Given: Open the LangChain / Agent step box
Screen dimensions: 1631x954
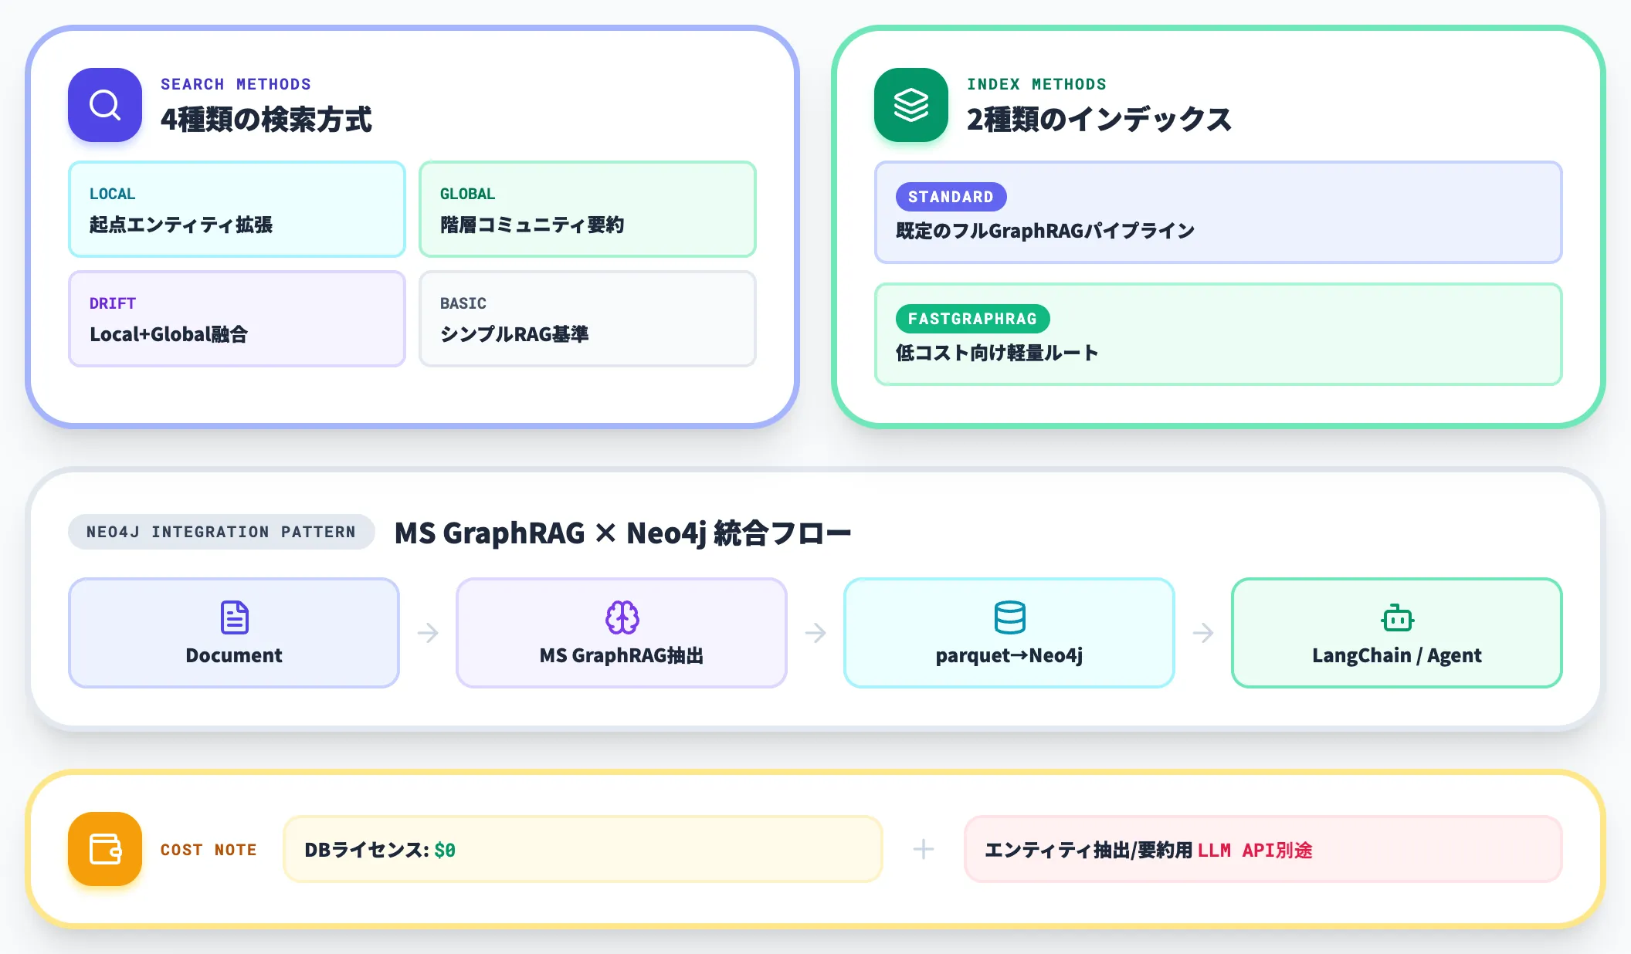Looking at the screenshot, I should [1397, 633].
